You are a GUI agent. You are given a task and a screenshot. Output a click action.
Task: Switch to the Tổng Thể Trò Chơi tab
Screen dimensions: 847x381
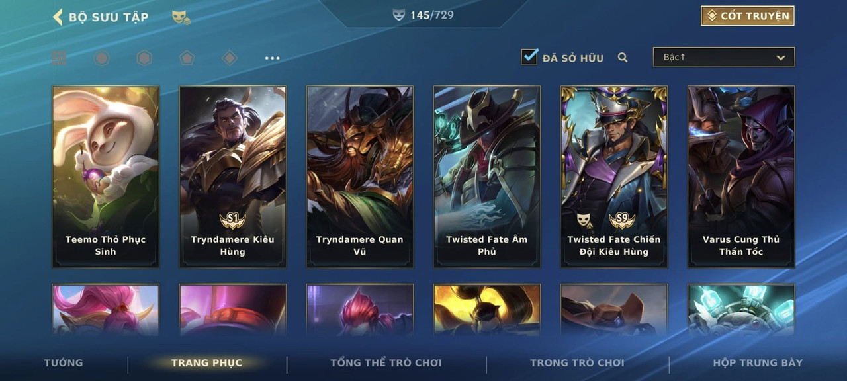(x=386, y=362)
